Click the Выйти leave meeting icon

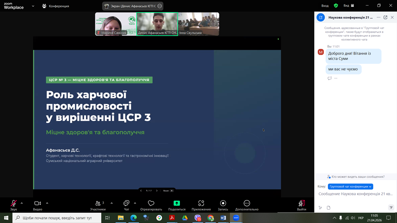tap(302, 203)
